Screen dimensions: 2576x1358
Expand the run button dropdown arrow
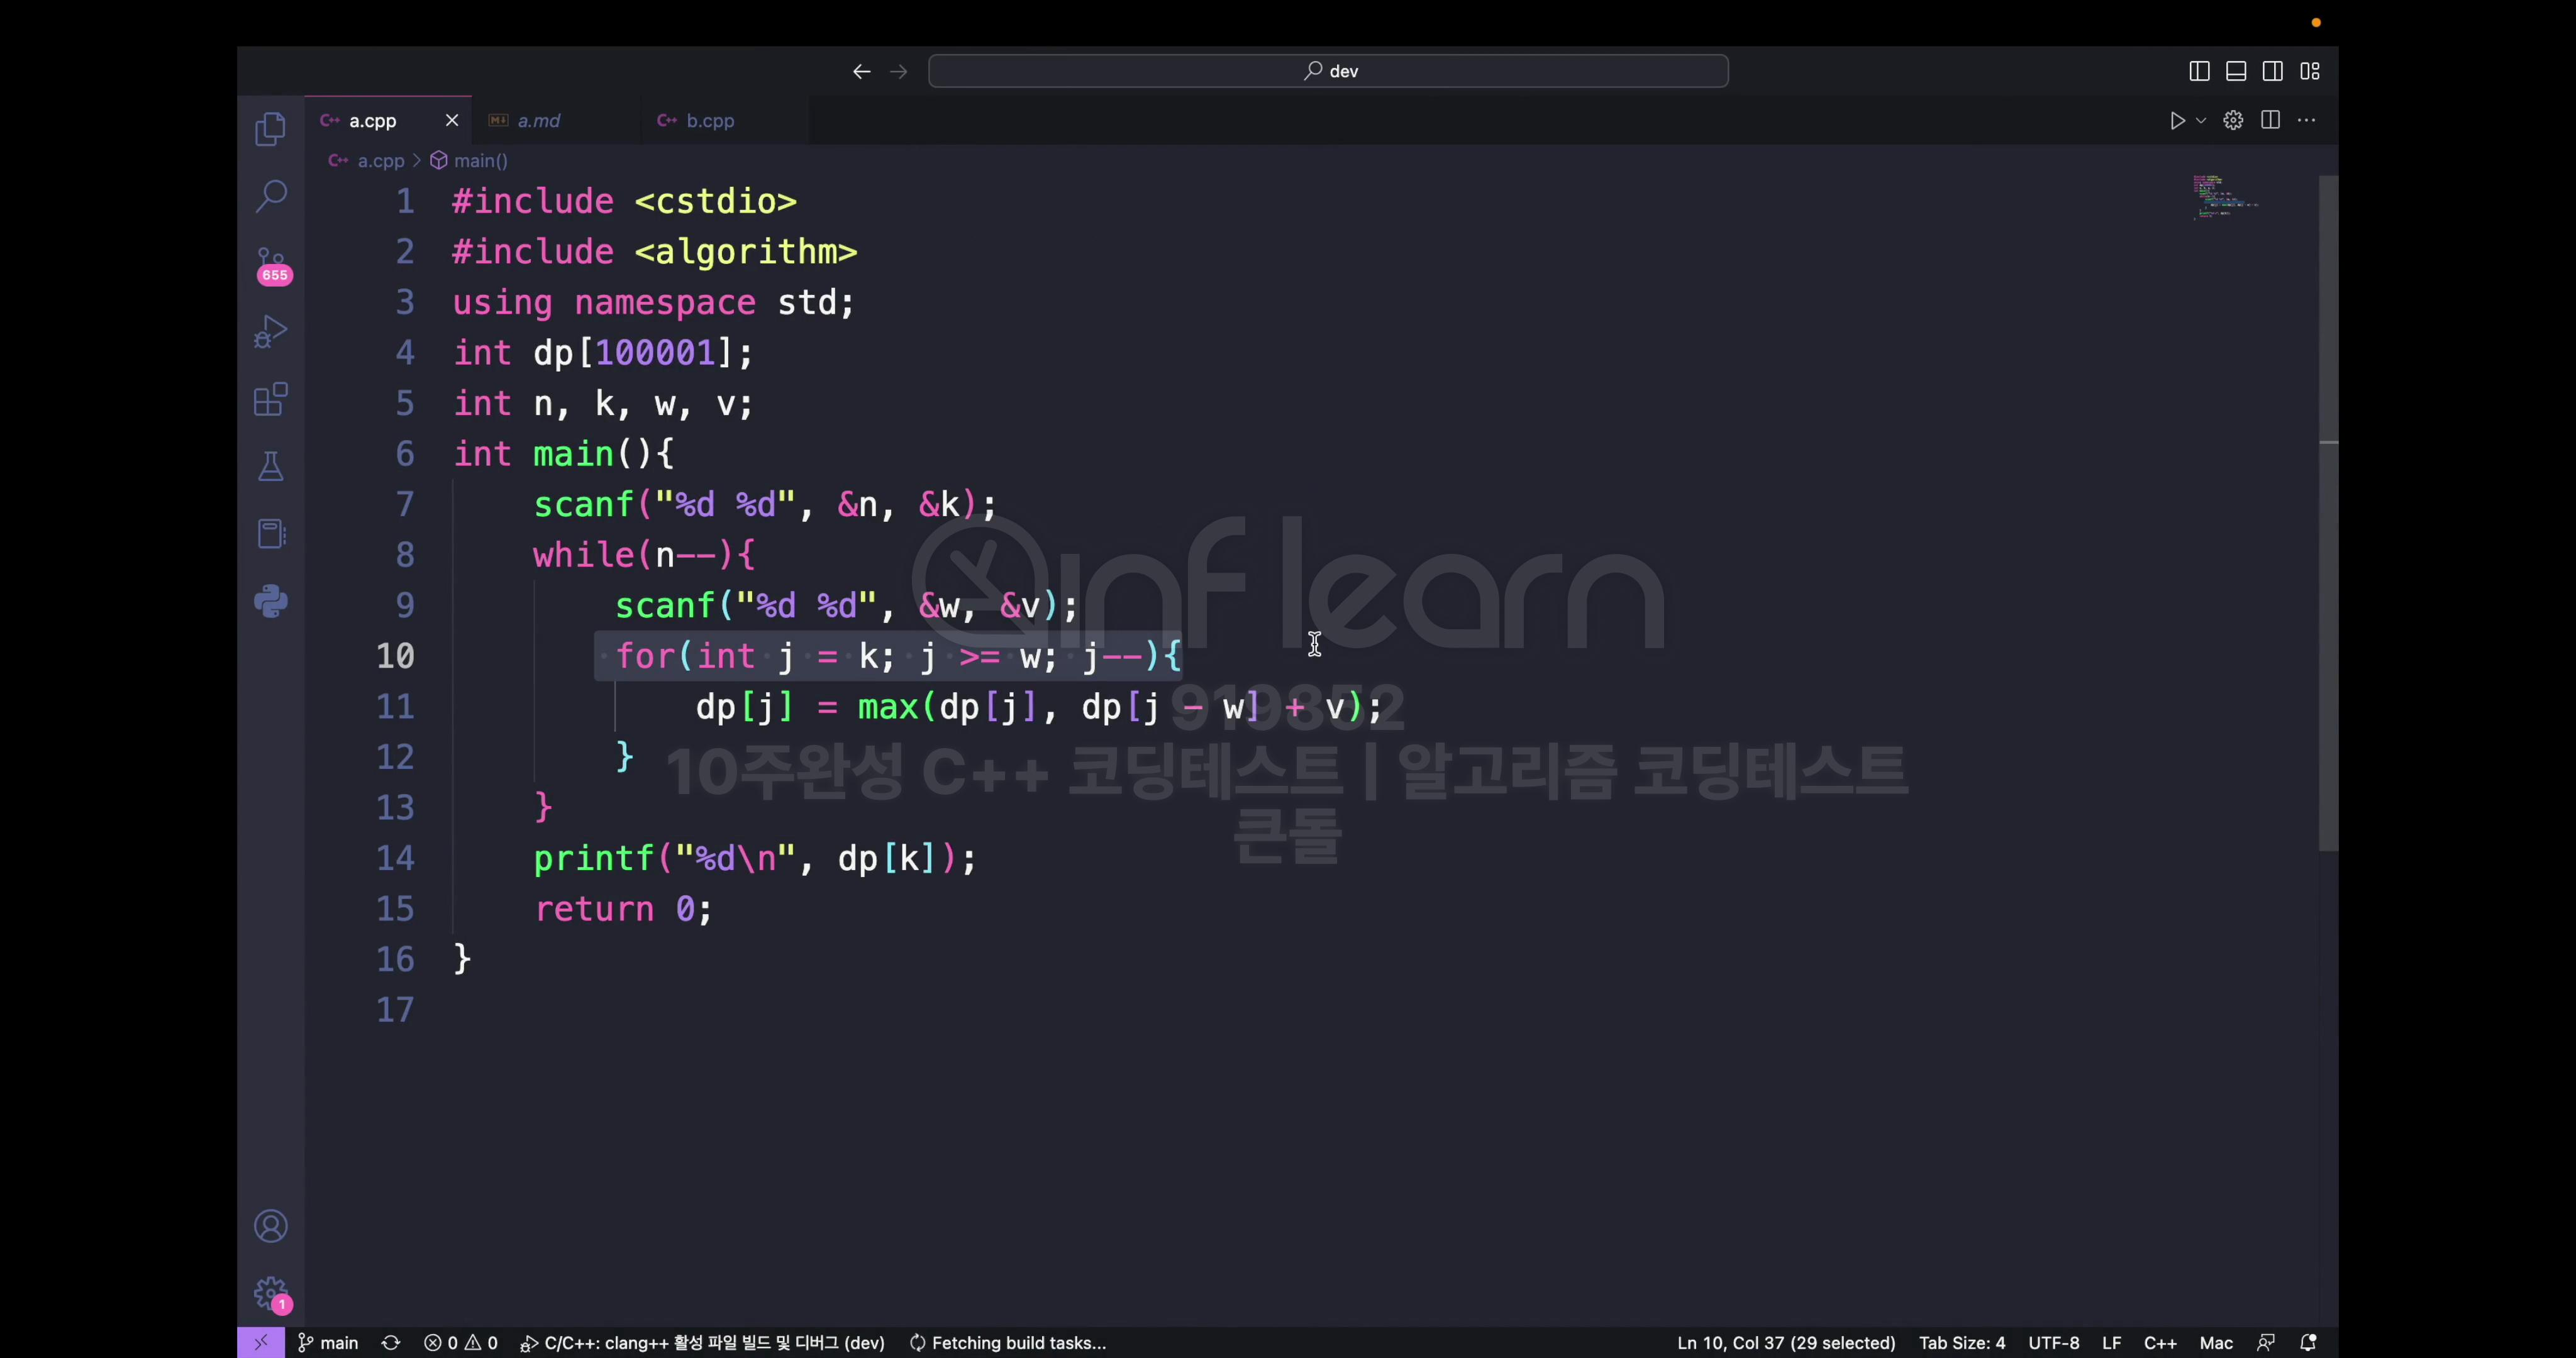pos(2201,121)
